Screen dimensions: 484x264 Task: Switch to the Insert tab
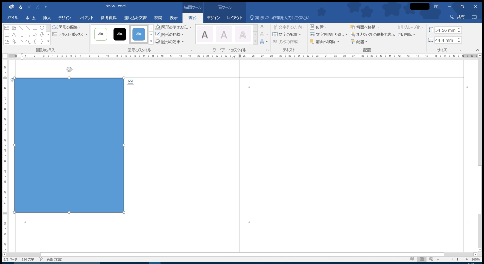[x=47, y=18]
